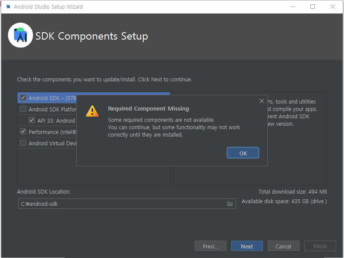Image resolution: width=344 pixels, height=258 pixels.
Task: Toggle the API 33 Android checkbox
Action: point(32,120)
